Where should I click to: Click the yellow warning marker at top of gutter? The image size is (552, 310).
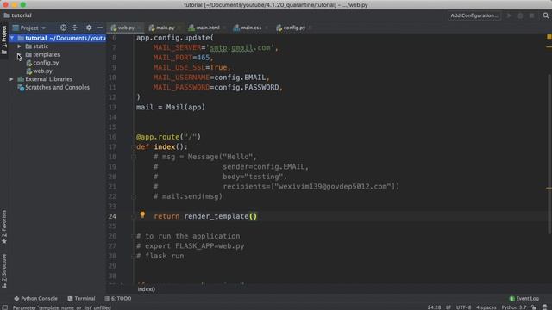(x=549, y=36)
